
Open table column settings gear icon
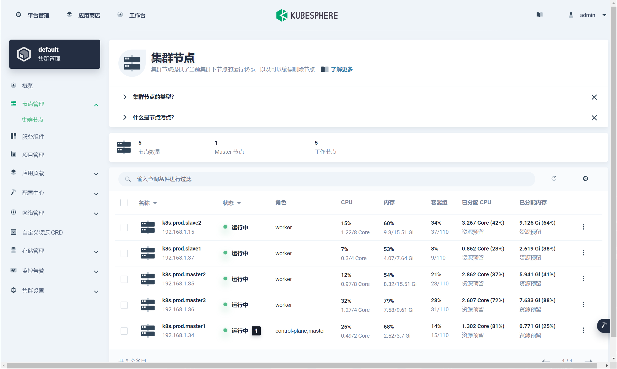[x=585, y=178]
